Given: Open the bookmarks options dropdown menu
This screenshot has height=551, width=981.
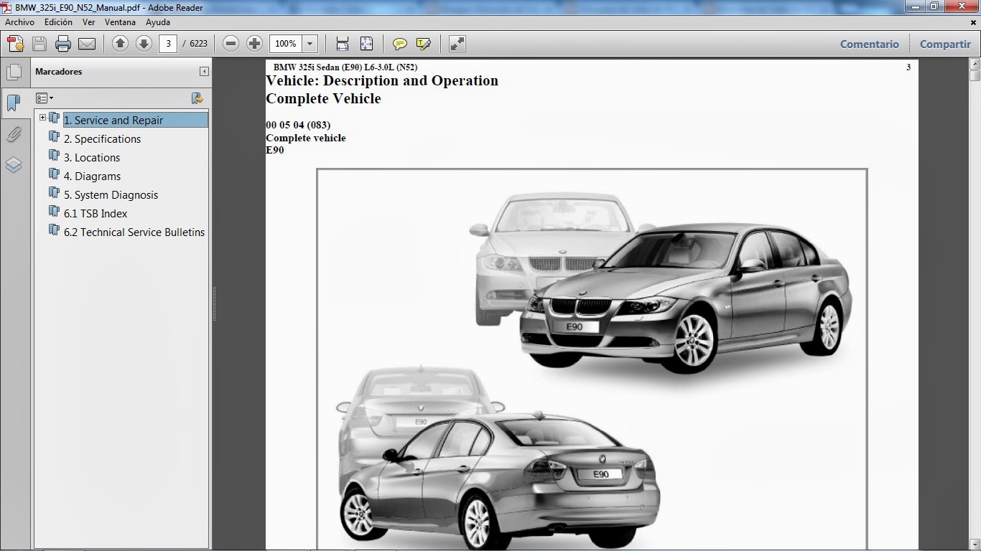Looking at the screenshot, I should (x=45, y=98).
